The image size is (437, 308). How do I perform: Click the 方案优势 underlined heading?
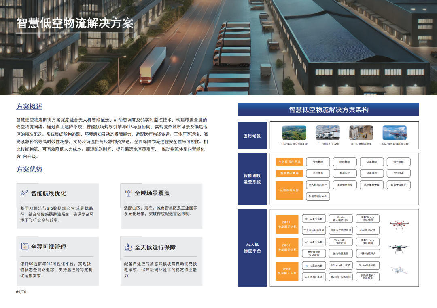tap(29, 169)
